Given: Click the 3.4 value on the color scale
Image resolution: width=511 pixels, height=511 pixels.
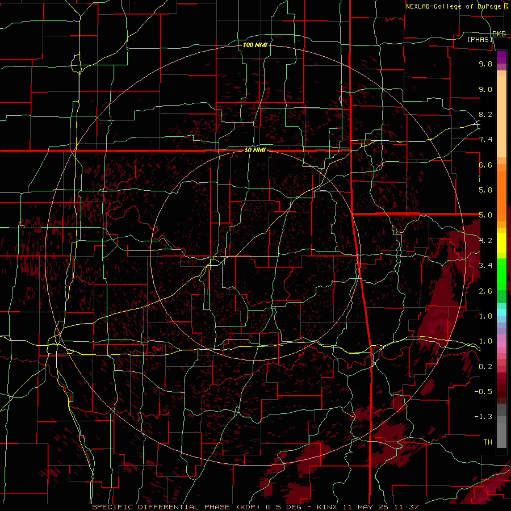Looking at the screenshot, I should point(485,266).
